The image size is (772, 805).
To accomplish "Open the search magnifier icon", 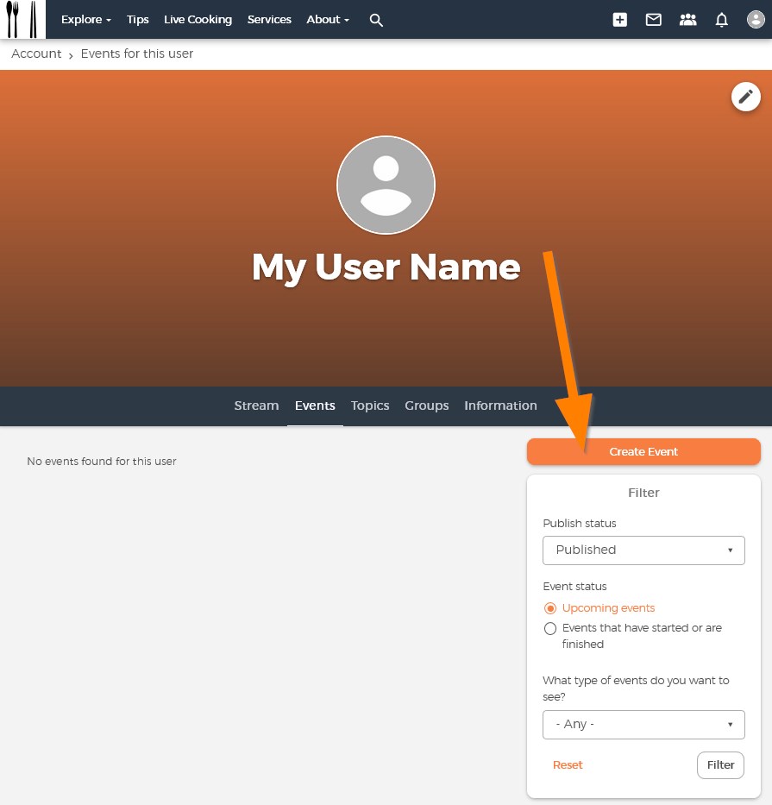I will pyautogui.click(x=376, y=20).
